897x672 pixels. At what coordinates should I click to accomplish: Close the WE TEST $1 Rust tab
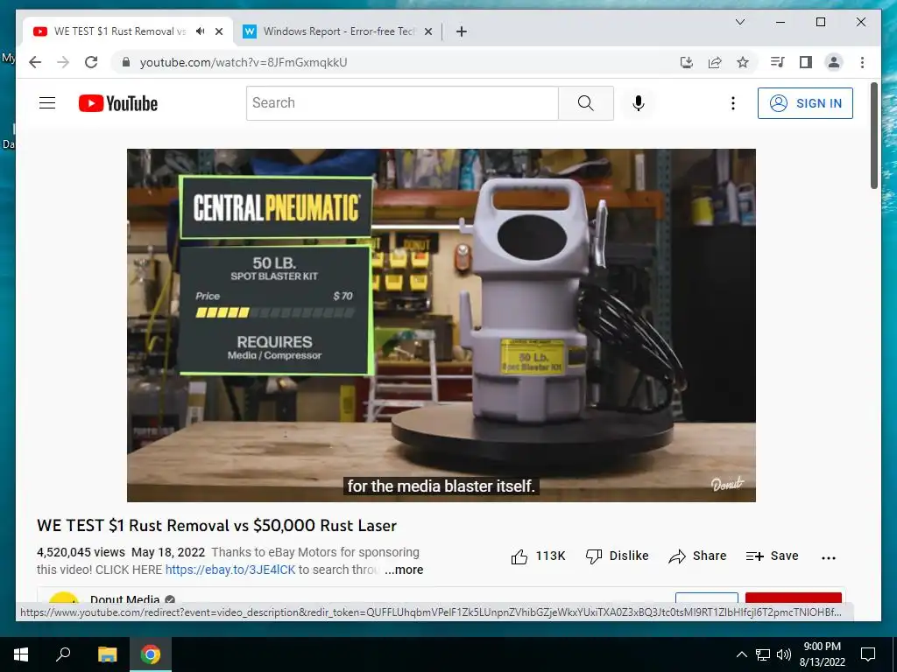click(x=218, y=31)
